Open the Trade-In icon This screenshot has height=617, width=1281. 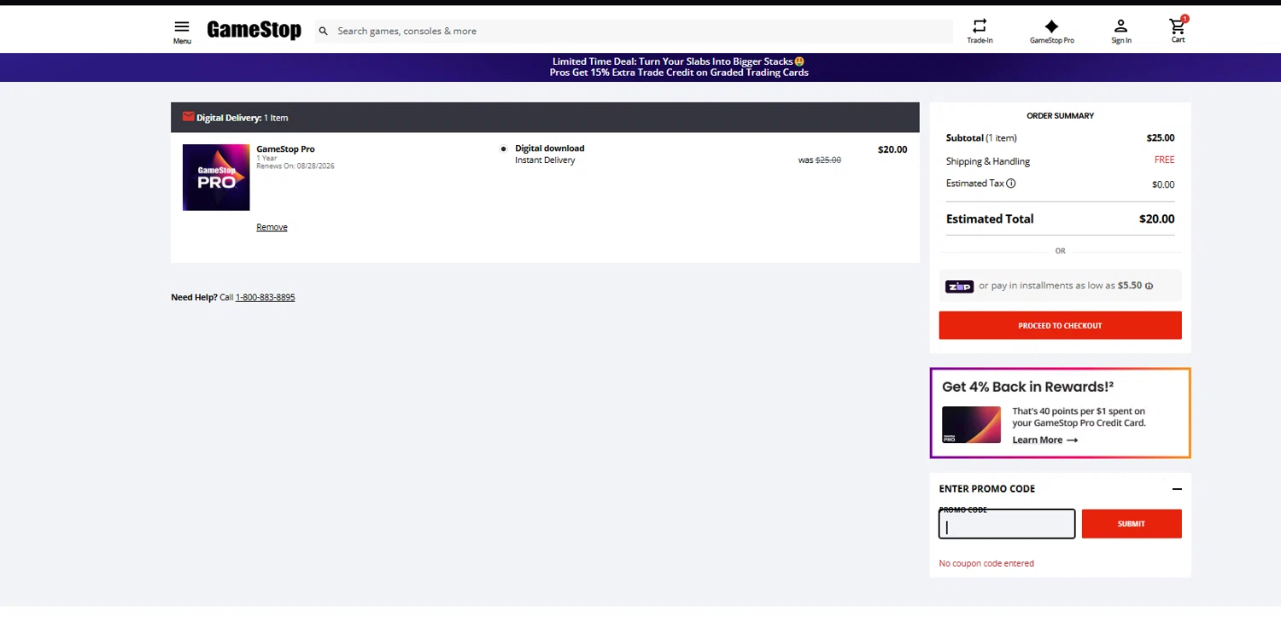(980, 26)
